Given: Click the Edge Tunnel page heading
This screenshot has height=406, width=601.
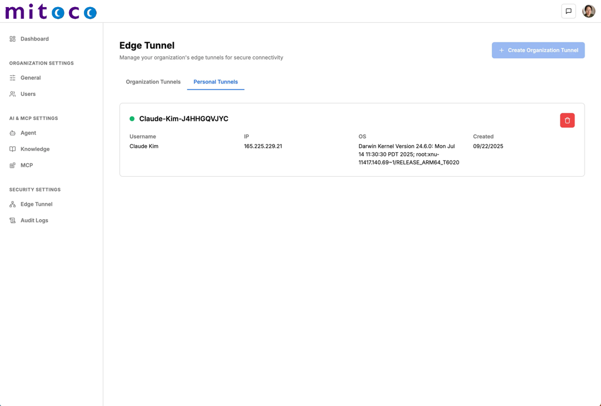Looking at the screenshot, I should point(147,45).
